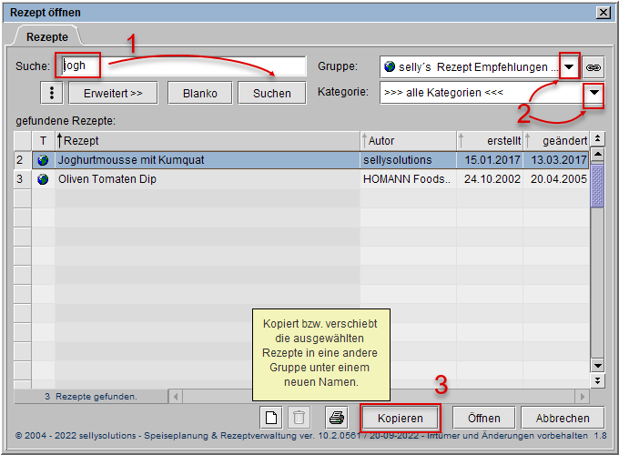
Task: Click the printer icon
Action: click(x=337, y=418)
